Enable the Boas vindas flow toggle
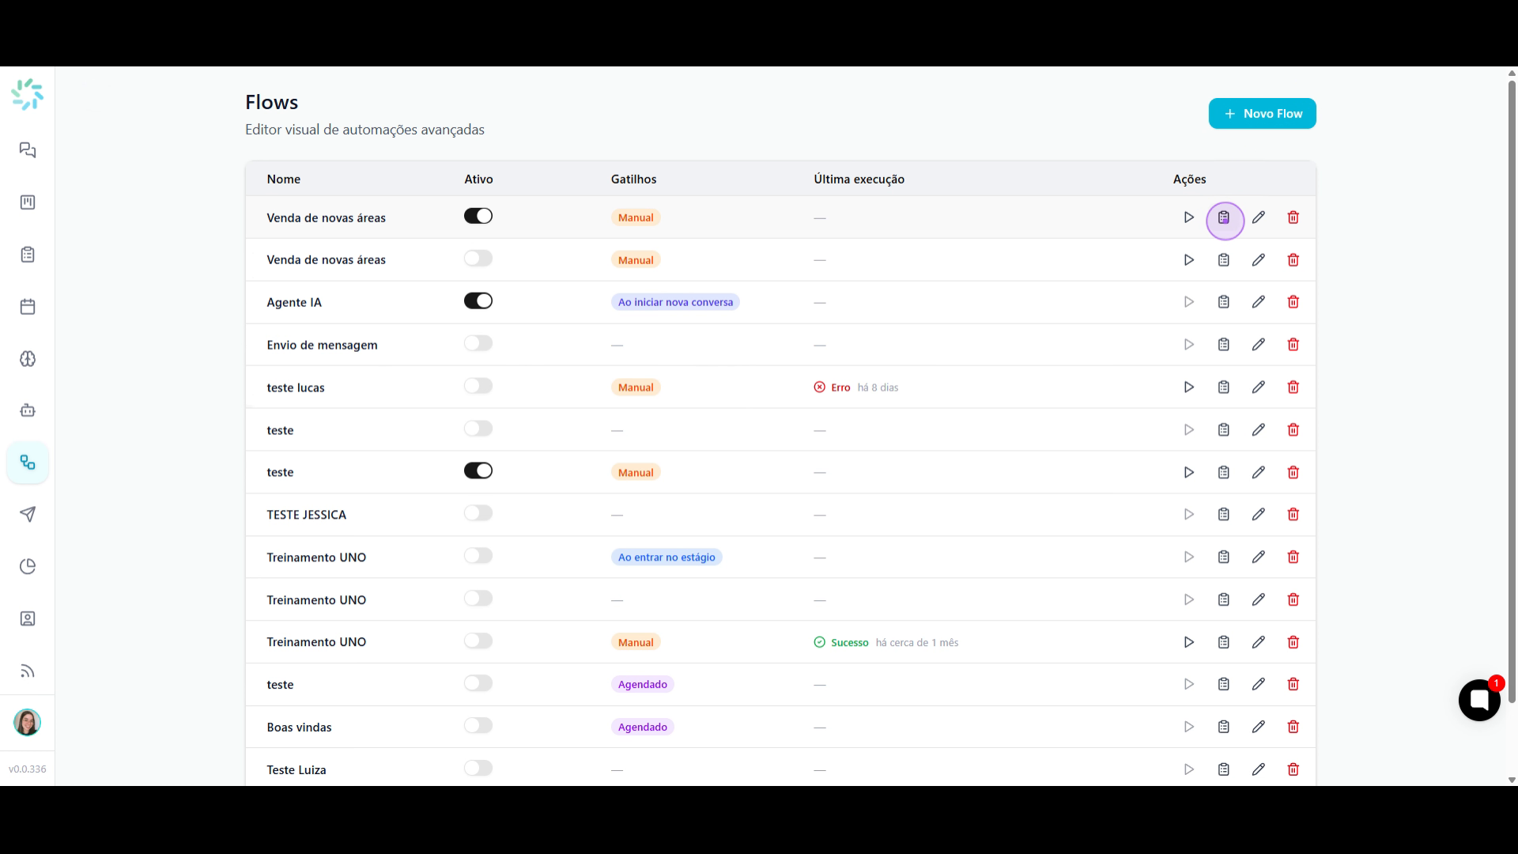Image resolution: width=1518 pixels, height=854 pixels. [x=478, y=725]
